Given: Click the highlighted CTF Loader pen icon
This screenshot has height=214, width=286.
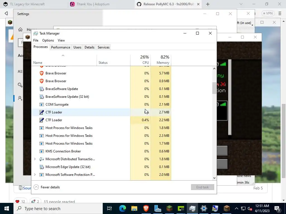Looking at the screenshot, I should 42,112.
